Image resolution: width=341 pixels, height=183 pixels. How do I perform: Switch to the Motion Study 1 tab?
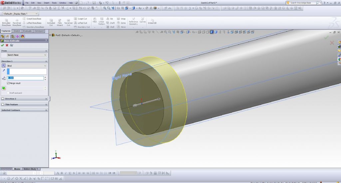[x=31, y=169]
